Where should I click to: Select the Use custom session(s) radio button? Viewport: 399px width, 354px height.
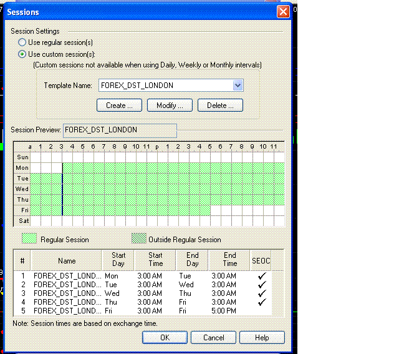[22, 54]
